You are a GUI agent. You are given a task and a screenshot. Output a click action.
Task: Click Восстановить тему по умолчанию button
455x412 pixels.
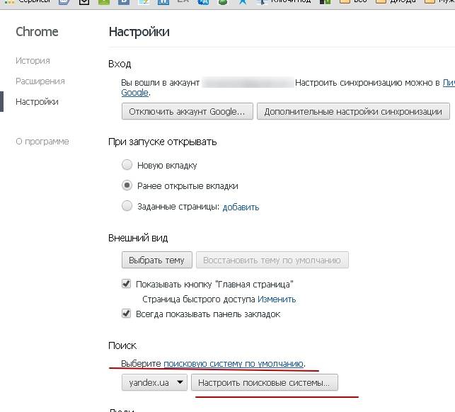coord(272,260)
